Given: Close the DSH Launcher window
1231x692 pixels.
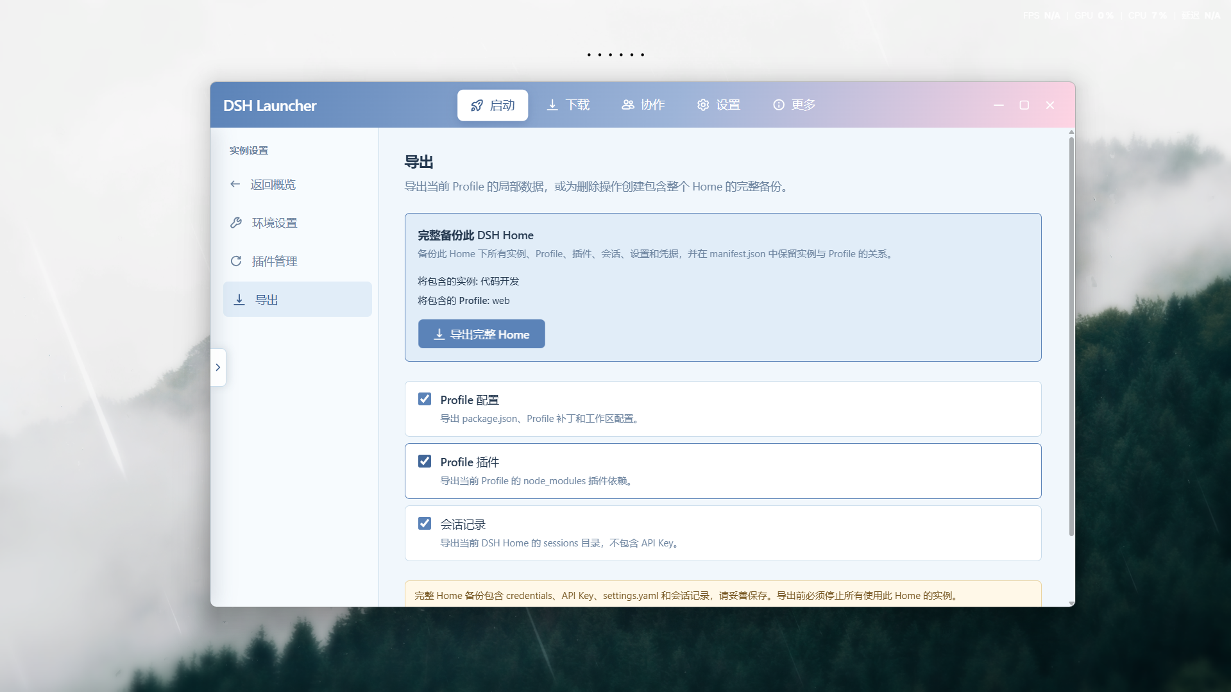Looking at the screenshot, I should 1050,105.
